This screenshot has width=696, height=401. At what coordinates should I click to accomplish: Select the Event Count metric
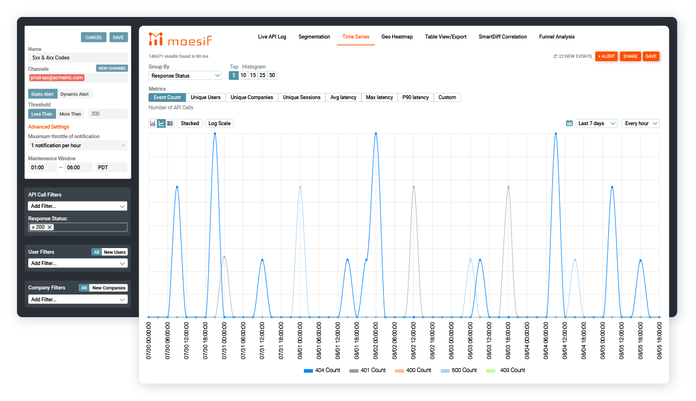[167, 97]
